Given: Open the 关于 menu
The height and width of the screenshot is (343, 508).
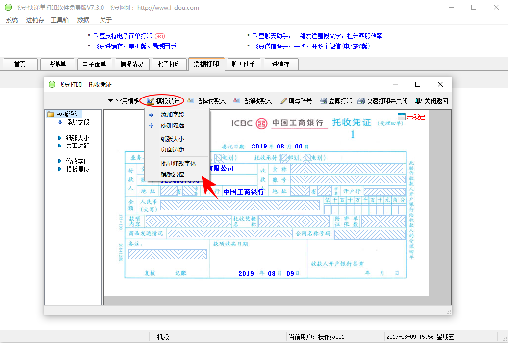Looking at the screenshot, I should coord(106,20).
